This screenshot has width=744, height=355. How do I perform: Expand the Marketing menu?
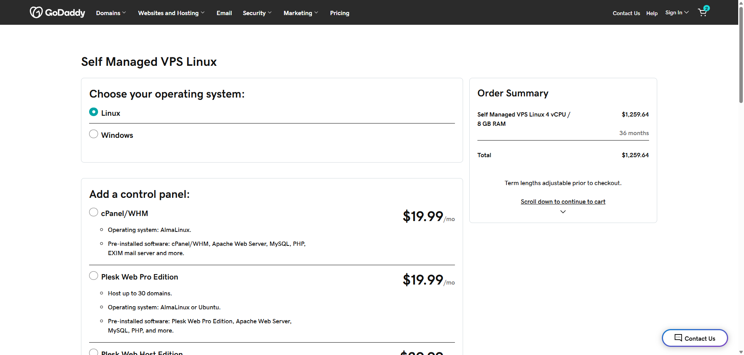click(301, 13)
